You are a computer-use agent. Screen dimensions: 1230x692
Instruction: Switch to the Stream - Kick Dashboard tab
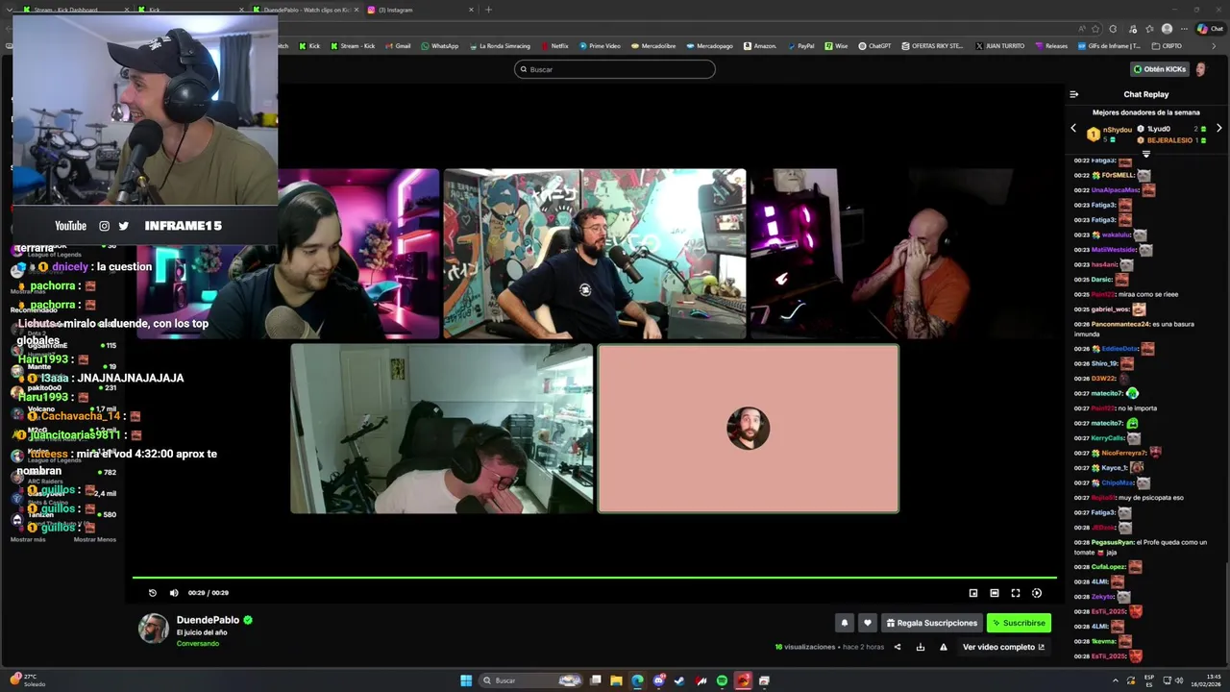(73, 10)
